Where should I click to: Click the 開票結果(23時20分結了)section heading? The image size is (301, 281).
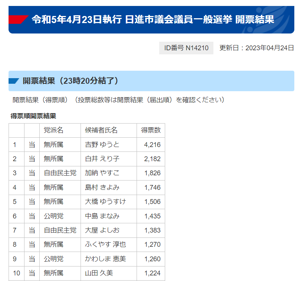tap(71, 81)
